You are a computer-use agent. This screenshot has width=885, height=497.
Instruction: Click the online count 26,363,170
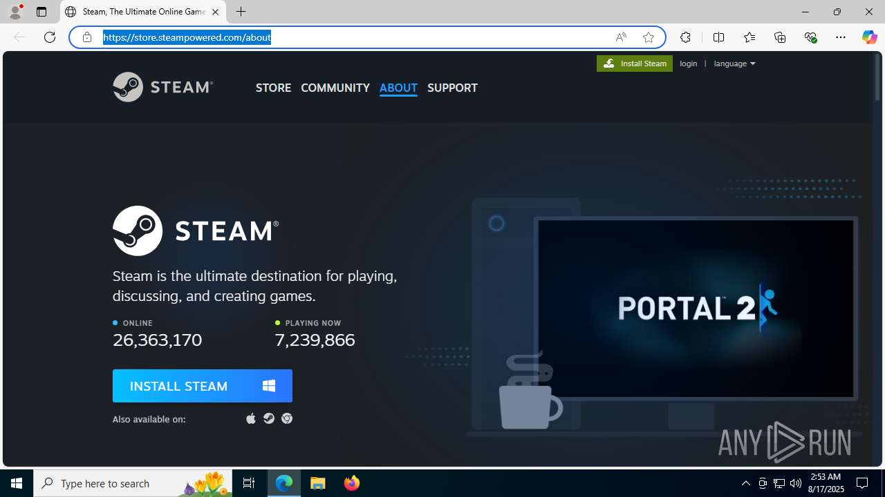pyautogui.click(x=158, y=340)
